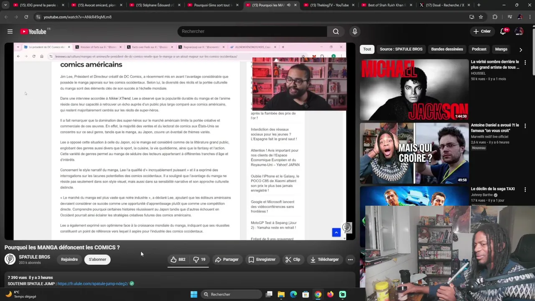Select the Manga filter chip
Viewport: 535px width, 301px height.
coord(501,49)
